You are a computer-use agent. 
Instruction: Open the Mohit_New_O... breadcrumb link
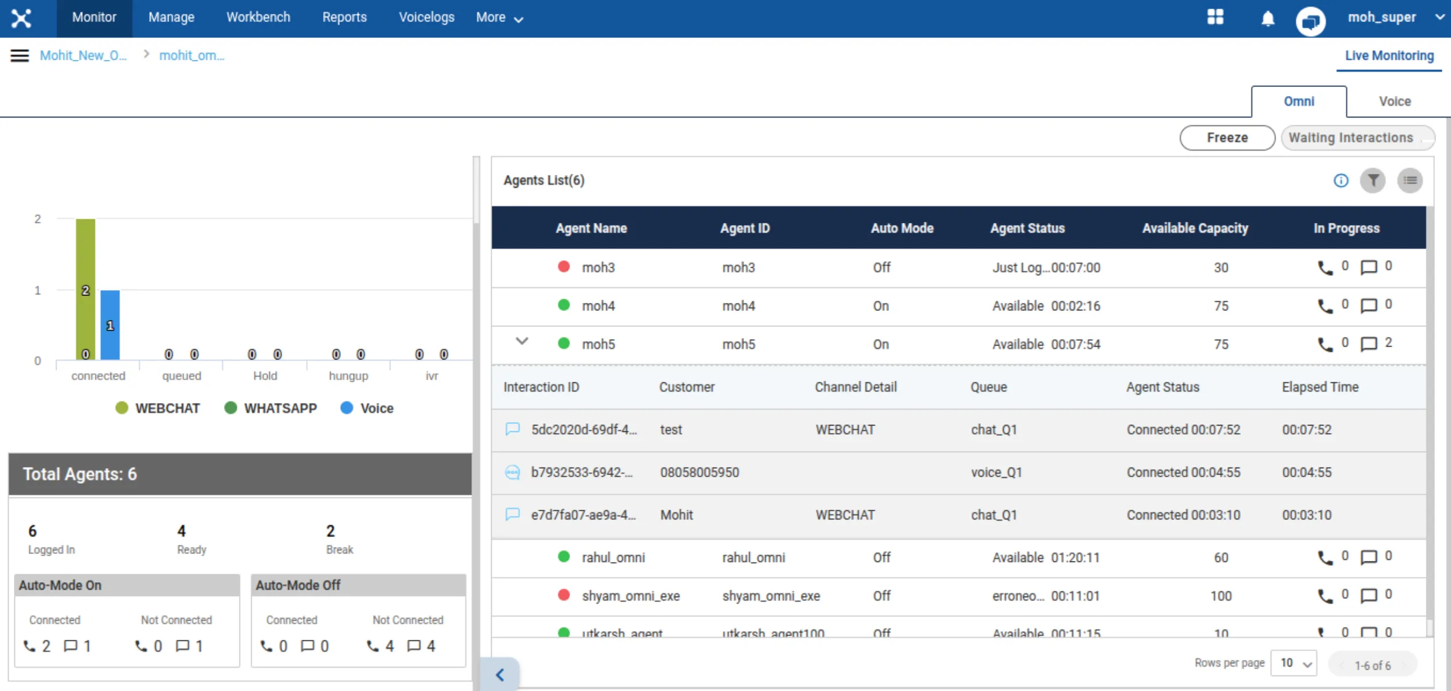[83, 56]
